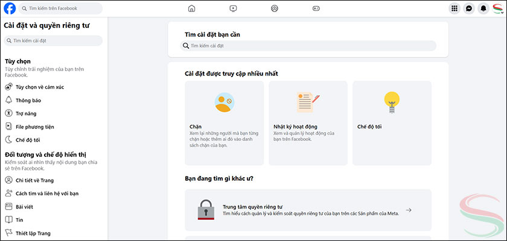Click the Tìm cài đặt bạn cần heading

pyautogui.click(x=212, y=34)
